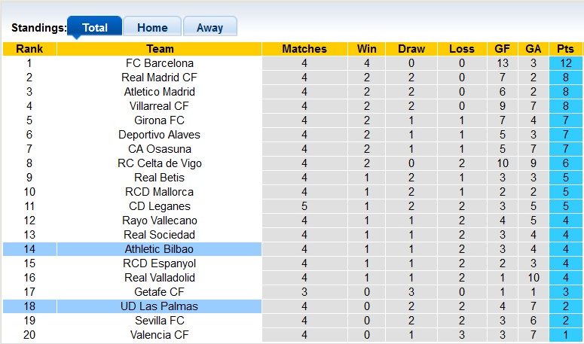Screen dimensions: 584x344
Task: Click the Win column header
Action: 367,49
